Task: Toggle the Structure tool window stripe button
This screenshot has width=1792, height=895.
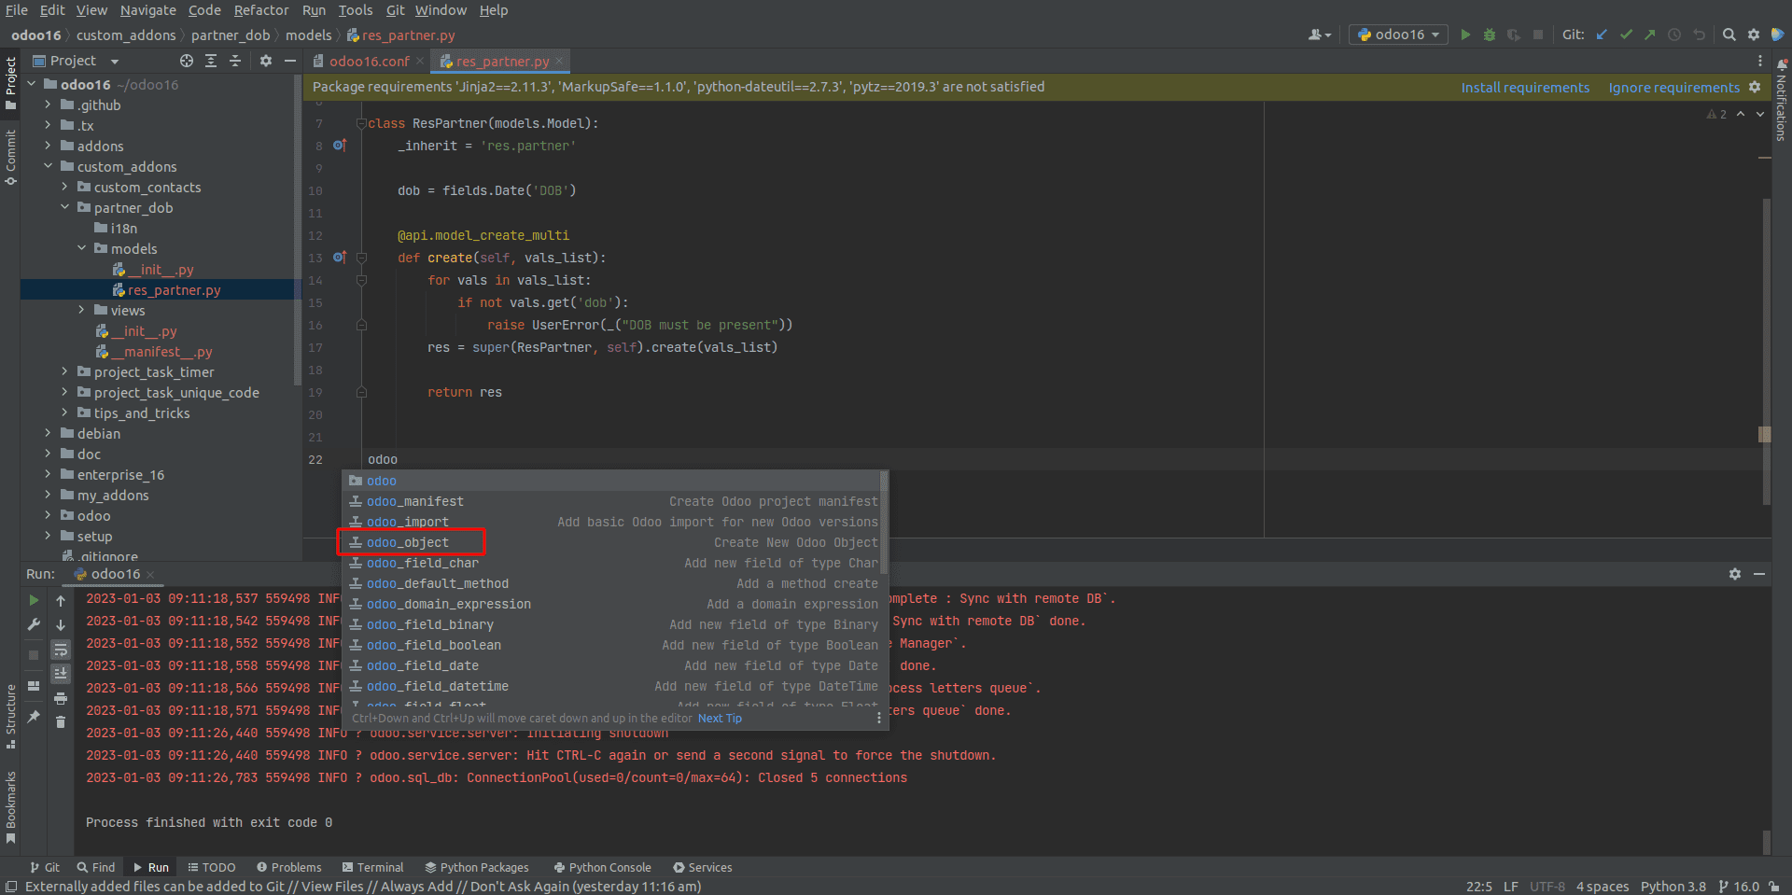Action: point(10,717)
